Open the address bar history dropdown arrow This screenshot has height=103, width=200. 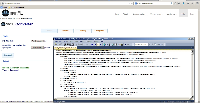click(x=130, y=3)
